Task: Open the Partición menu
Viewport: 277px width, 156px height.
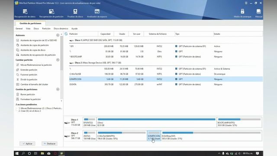Action: [46, 29]
